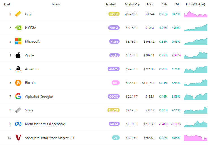
Task: Sort table by Rank column header
Action: 7,5
